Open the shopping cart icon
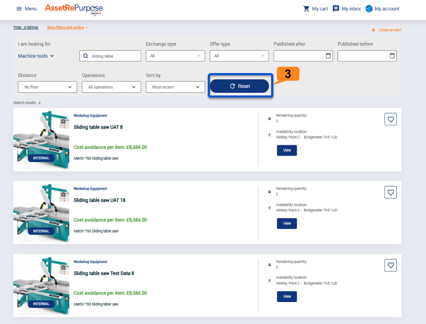426x324 pixels. [x=307, y=9]
